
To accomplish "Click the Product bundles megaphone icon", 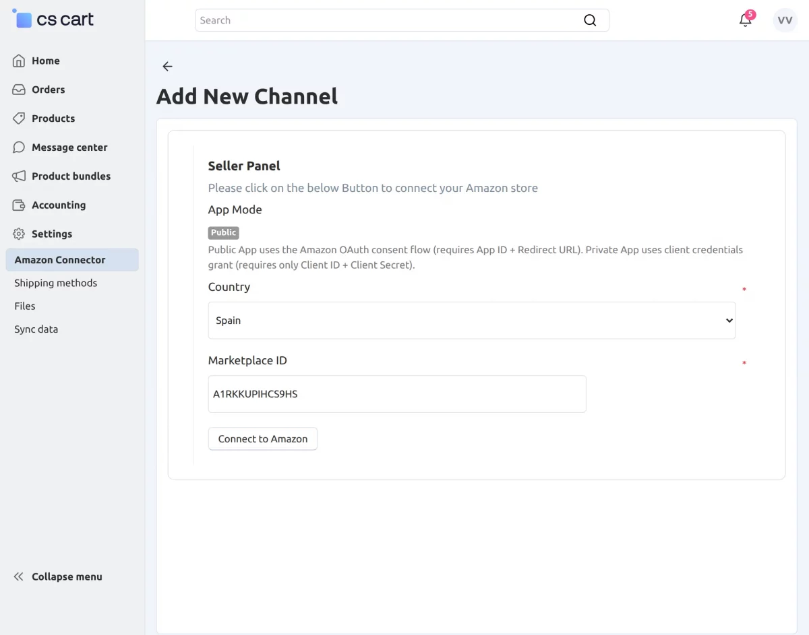I will [x=19, y=176].
